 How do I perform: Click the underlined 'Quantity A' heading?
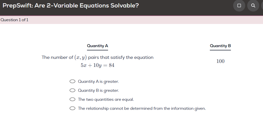coord(98,46)
